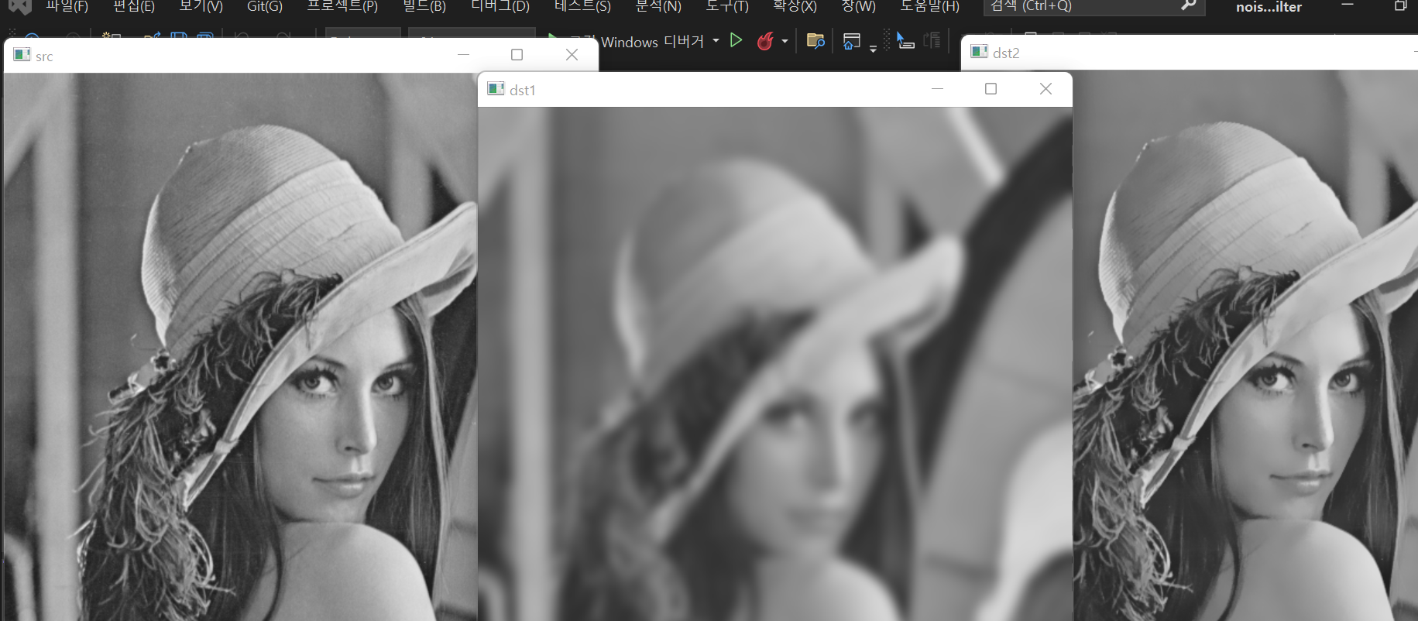Maximize the dst1 window
Screen dimensions: 1418x621
click(x=991, y=88)
